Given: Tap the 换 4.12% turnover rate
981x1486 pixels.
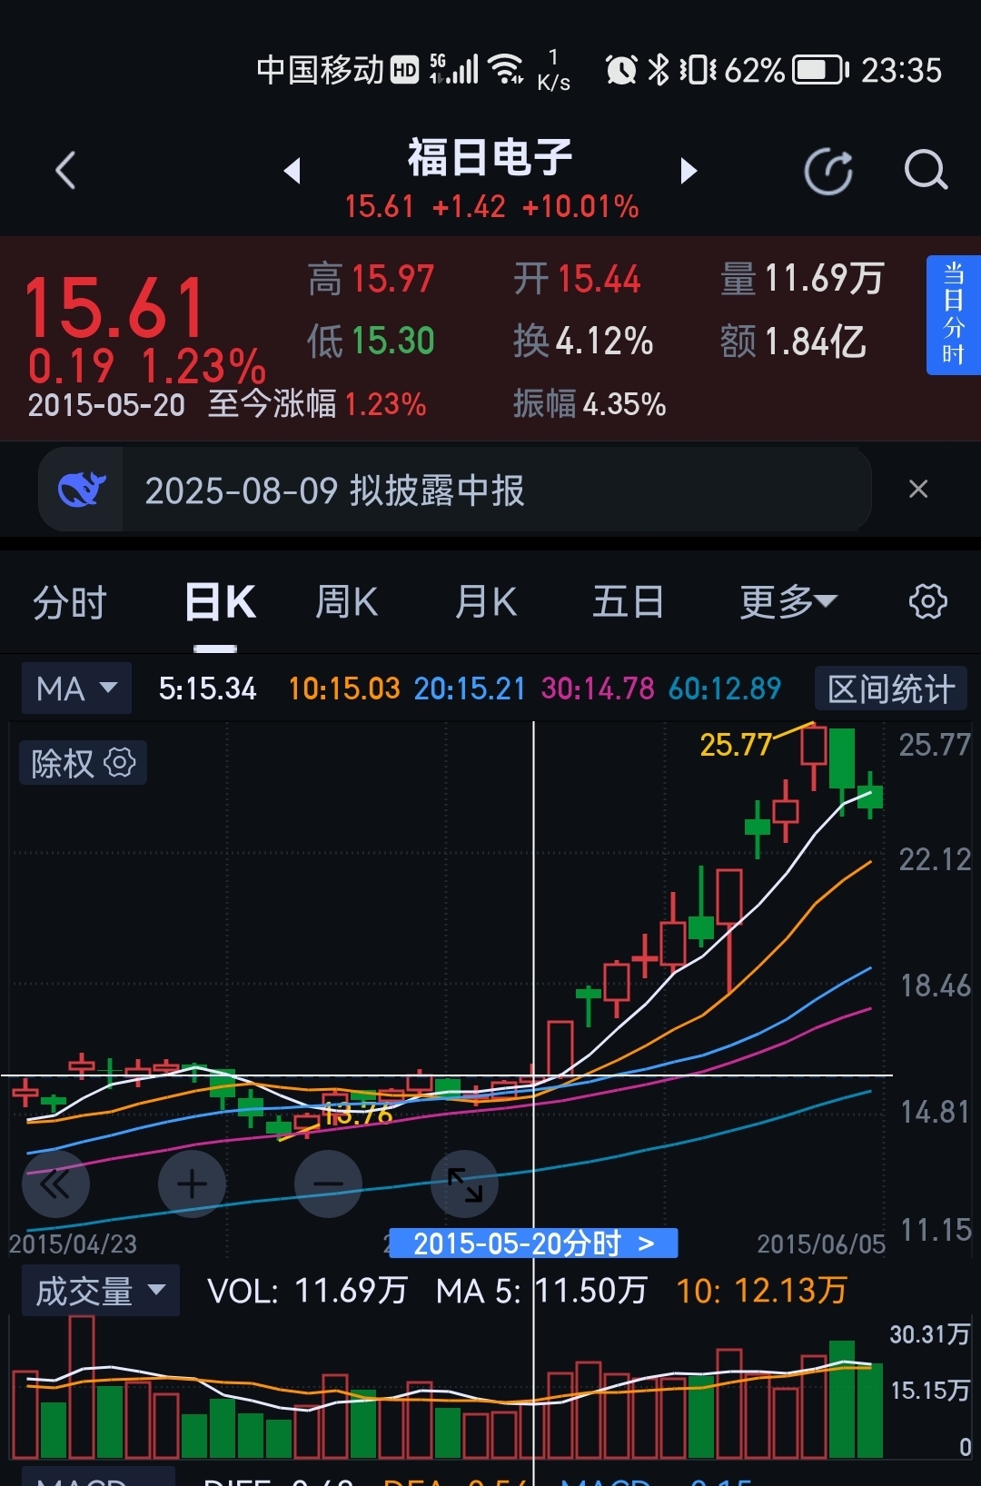Looking at the screenshot, I should click(x=583, y=342).
